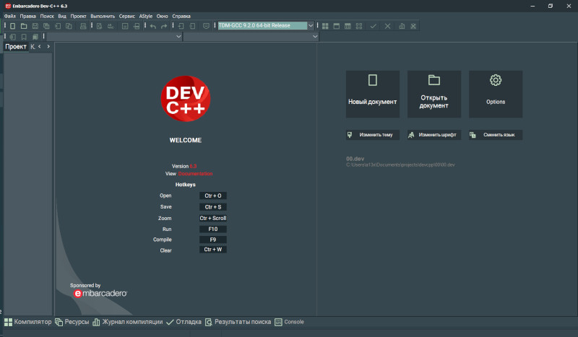Open recent project 00.dev
Viewport: 578px width, 337px height.
(x=400, y=162)
